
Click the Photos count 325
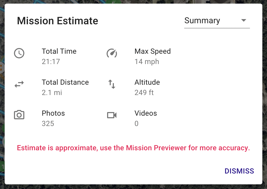(48, 124)
